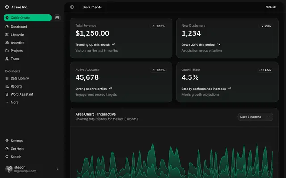Viewport: 286px width, 178px height.
Task: Click the shadcn user avatar
Action: (x=9, y=169)
